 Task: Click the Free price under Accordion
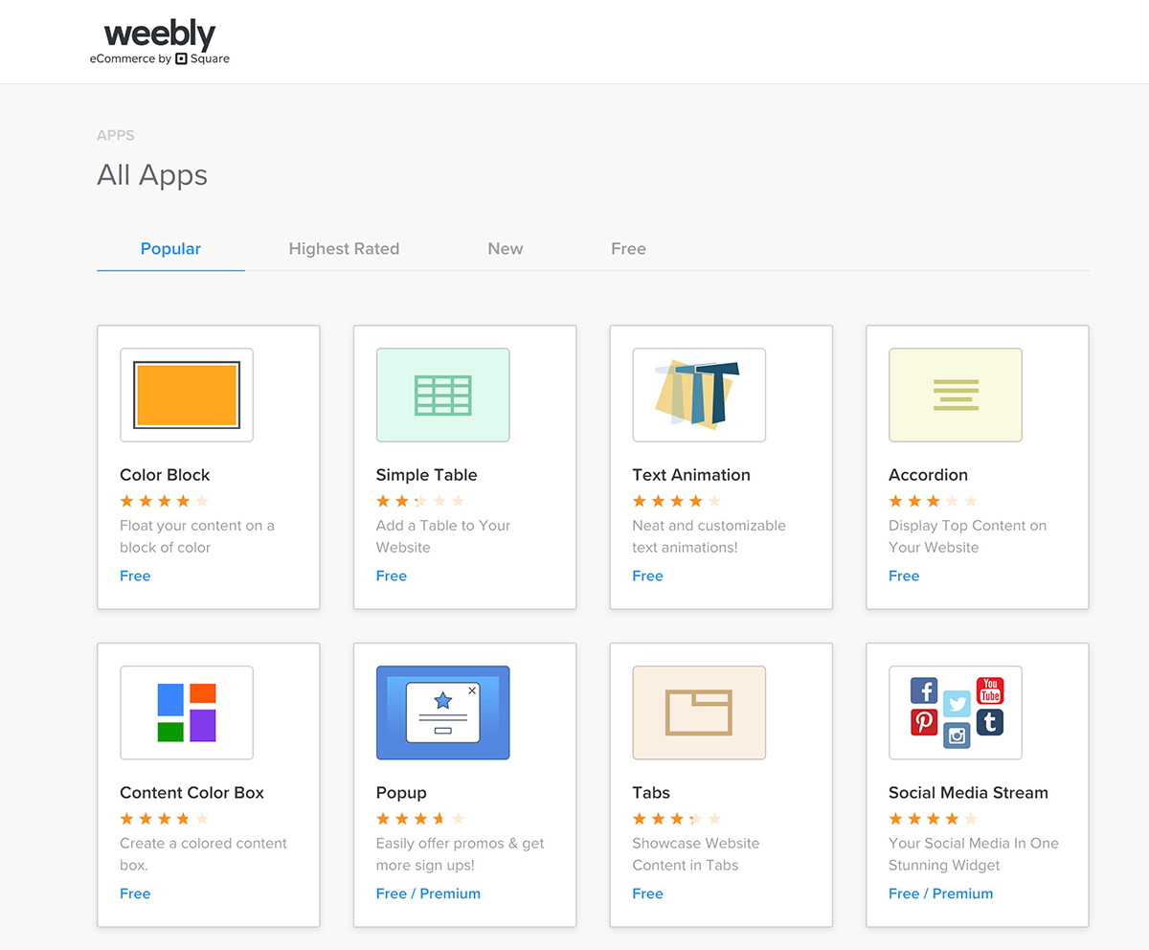pos(904,576)
